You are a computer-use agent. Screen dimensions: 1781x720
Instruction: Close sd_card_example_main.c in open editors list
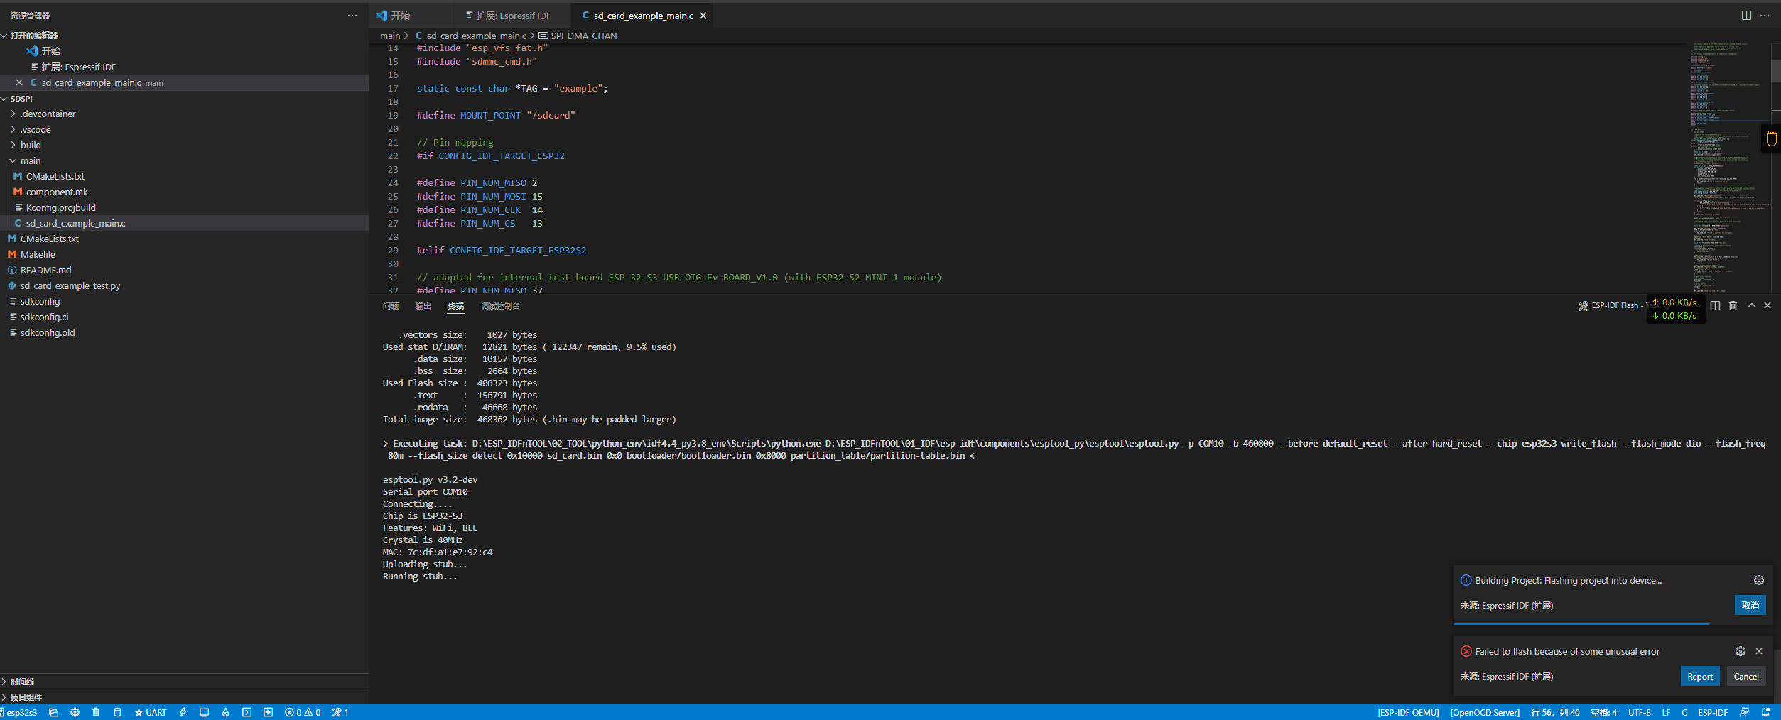click(x=19, y=82)
